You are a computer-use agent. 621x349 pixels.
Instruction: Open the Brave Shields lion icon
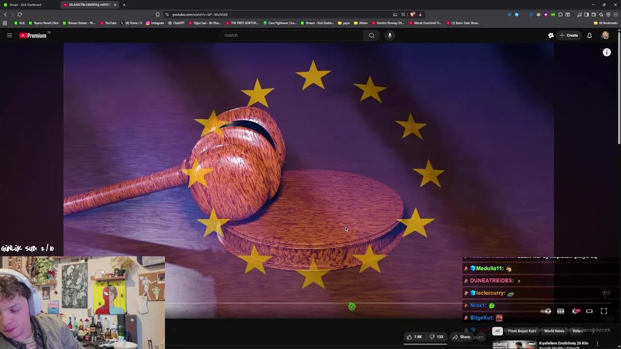pos(412,15)
